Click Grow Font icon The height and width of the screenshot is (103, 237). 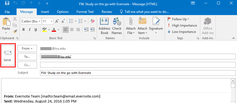point(57,21)
